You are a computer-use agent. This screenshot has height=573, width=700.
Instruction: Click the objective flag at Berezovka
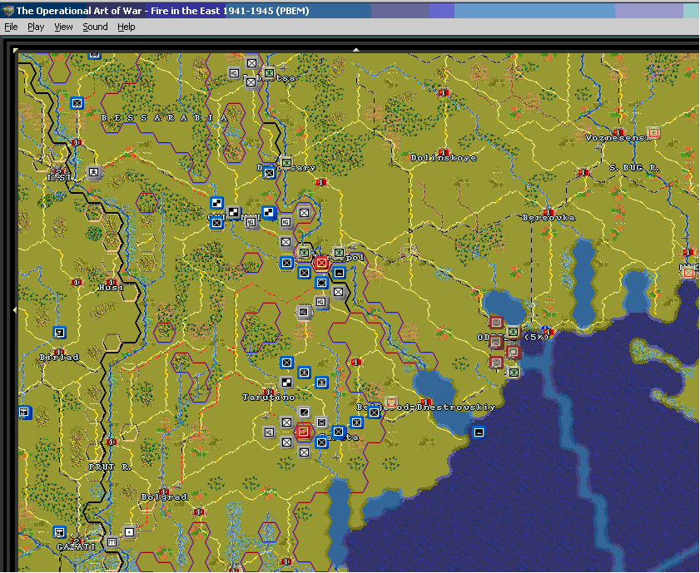[x=549, y=212]
